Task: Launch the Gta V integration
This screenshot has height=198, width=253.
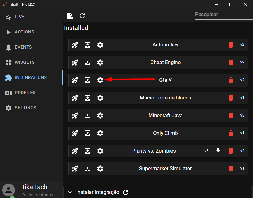Action: [75, 80]
